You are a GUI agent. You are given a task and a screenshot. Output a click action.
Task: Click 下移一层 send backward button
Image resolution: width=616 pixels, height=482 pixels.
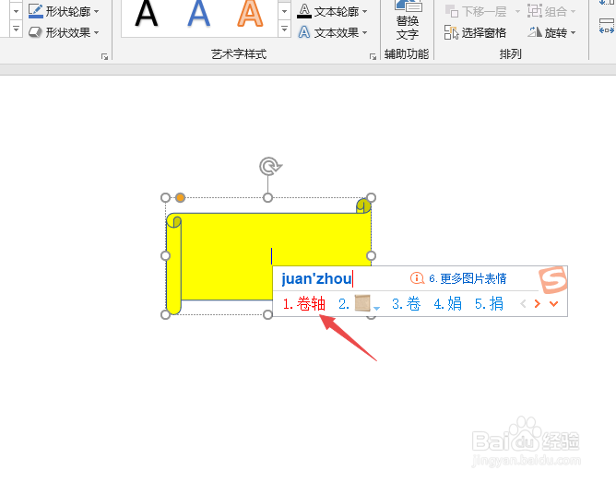click(476, 11)
